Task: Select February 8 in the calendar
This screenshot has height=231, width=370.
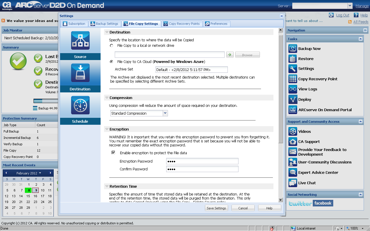Action: point(28,190)
